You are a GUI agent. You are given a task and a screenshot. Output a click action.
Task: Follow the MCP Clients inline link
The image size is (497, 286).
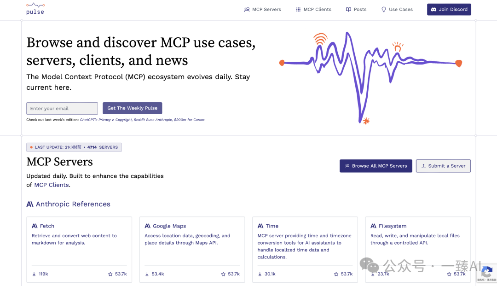[x=52, y=185]
